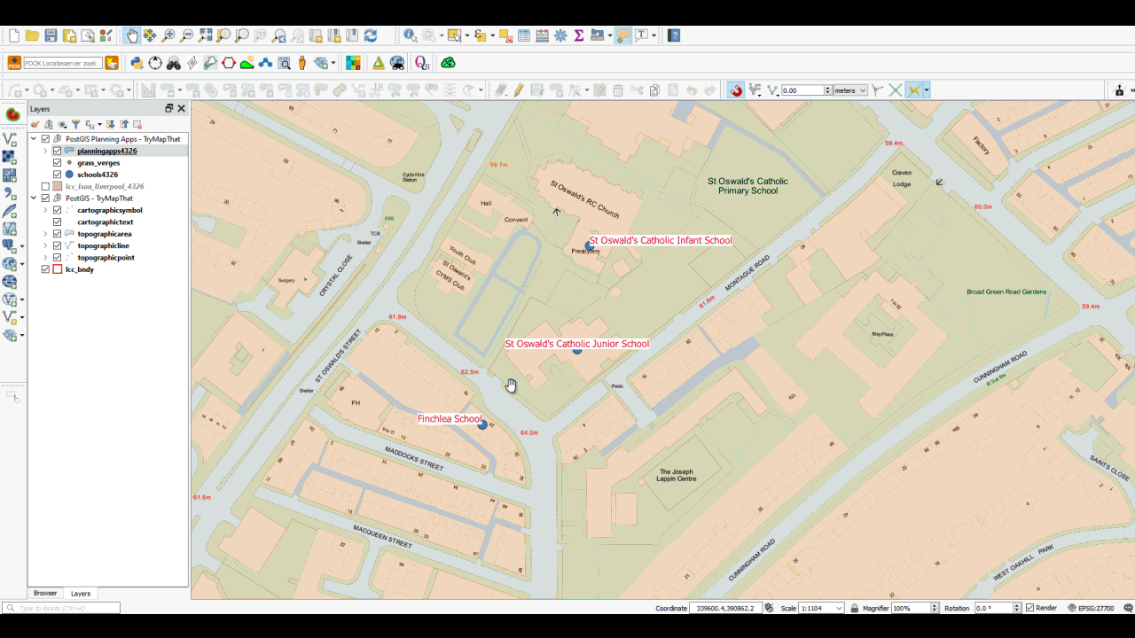Activate the Identify Features tool

point(410,35)
